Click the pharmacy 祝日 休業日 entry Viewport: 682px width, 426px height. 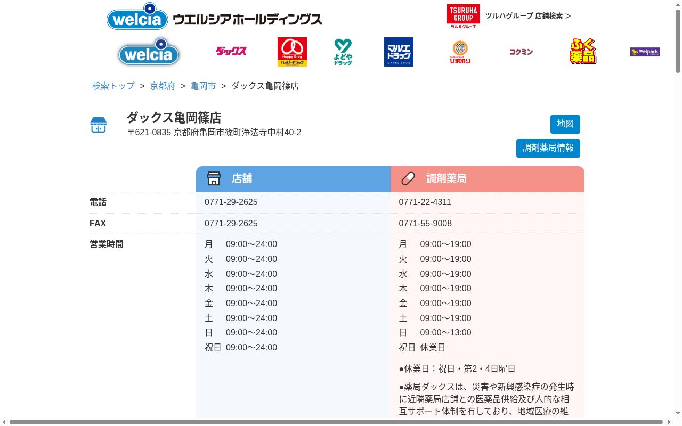coord(422,348)
